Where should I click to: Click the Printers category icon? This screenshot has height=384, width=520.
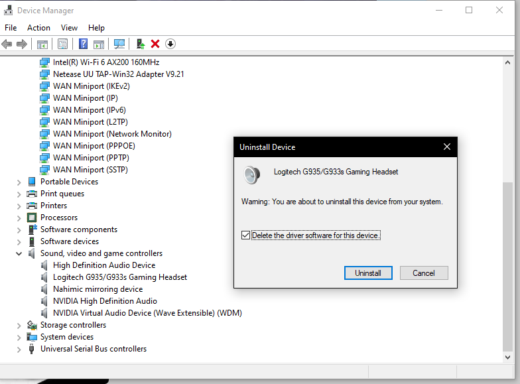pyautogui.click(x=32, y=206)
